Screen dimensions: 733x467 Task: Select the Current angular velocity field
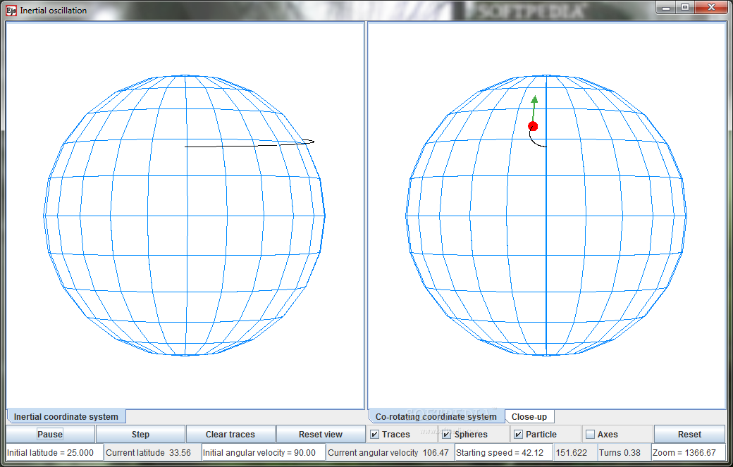coord(389,452)
